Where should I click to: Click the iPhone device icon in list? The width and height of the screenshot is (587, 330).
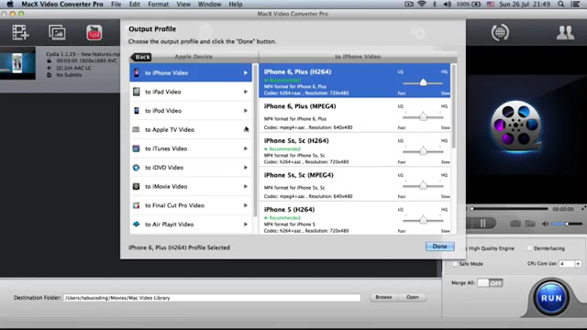pyautogui.click(x=137, y=73)
